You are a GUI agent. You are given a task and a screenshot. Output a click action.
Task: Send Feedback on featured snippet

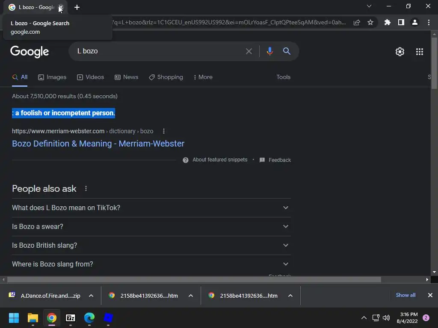[x=275, y=160]
